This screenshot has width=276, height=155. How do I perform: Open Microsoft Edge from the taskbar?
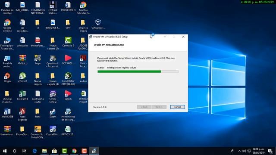pos(34,151)
